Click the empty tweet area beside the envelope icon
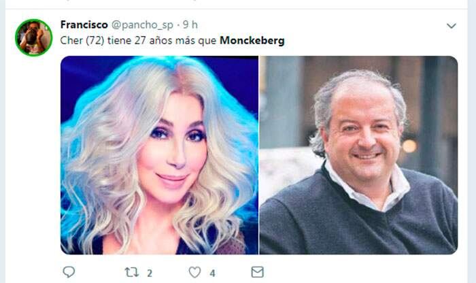This screenshot has height=283, width=476. click(358, 272)
